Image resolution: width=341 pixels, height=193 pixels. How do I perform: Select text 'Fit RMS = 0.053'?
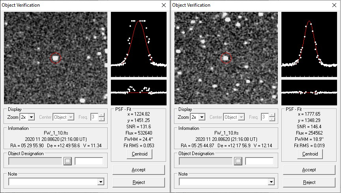click(139, 146)
